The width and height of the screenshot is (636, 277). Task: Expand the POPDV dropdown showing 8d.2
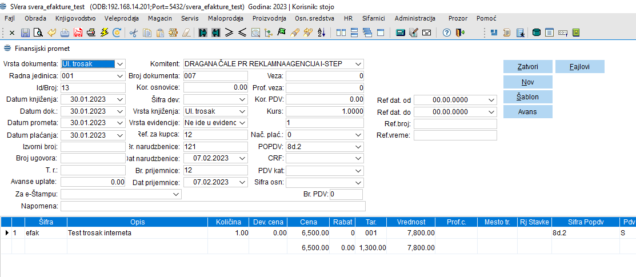coord(358,147)
